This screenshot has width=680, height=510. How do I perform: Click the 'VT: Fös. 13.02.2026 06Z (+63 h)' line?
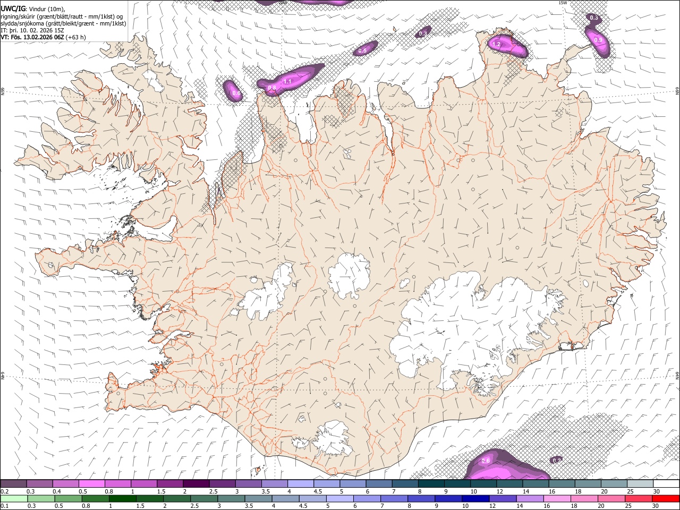[43, 37]
